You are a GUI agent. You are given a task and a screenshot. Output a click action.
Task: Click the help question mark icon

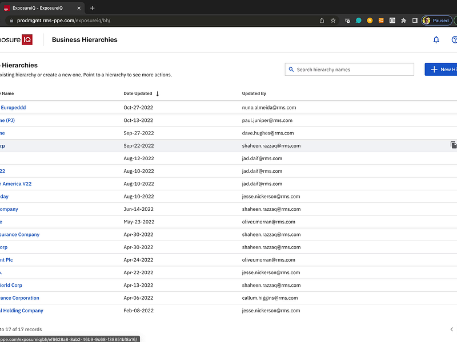coord(454,40)
